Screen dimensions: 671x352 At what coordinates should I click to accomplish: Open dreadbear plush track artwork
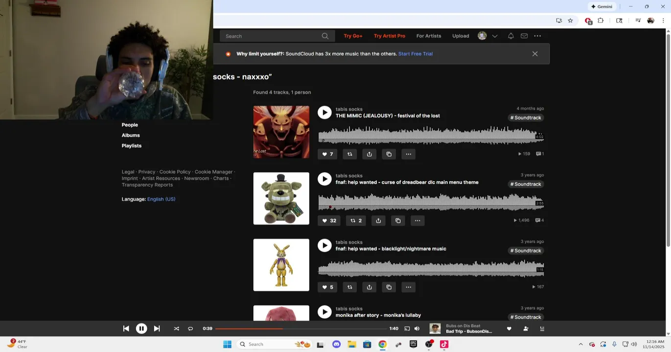[x=281, y=198]
